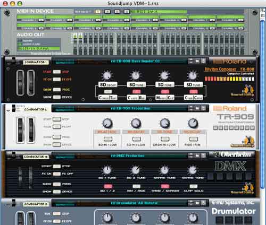Toggle Run/Stop button on Drumulator

57,214
